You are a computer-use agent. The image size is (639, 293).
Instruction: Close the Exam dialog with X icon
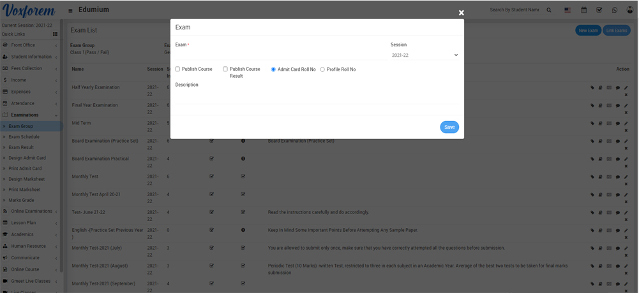pyautogui.click(x=461, y=13)
